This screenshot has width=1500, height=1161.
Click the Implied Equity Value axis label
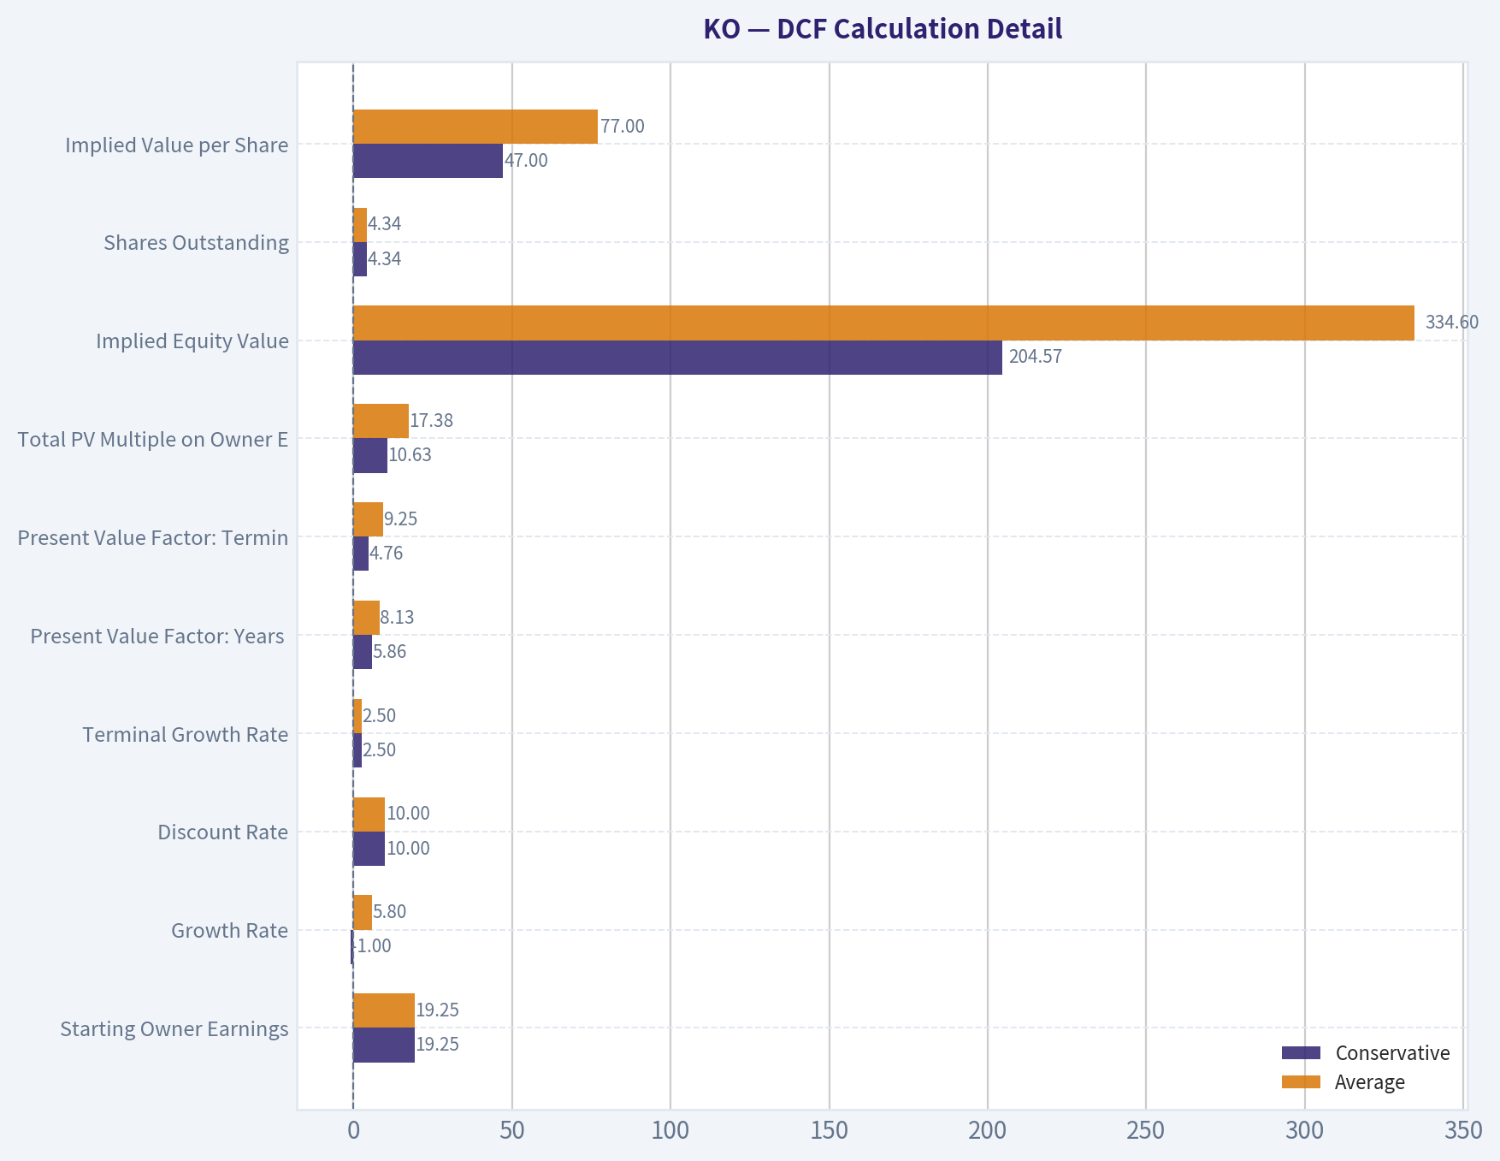[192, 341]
